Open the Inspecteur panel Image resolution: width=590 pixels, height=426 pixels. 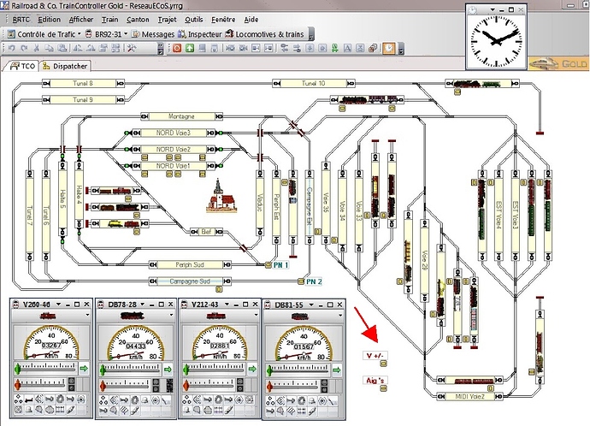pos(199,34)
